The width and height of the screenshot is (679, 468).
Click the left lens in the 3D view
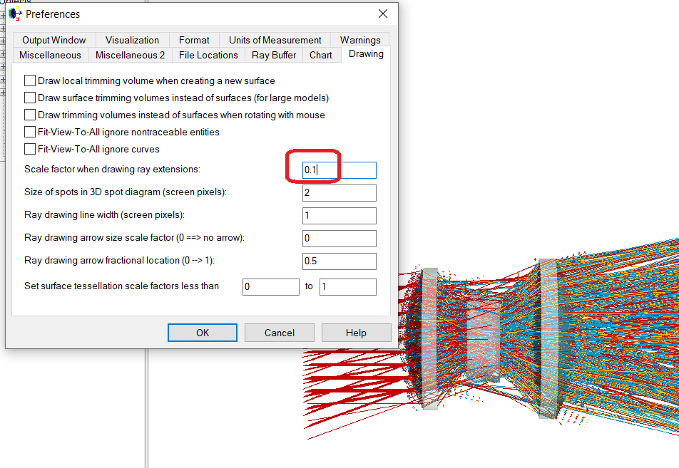pos(430,338)
